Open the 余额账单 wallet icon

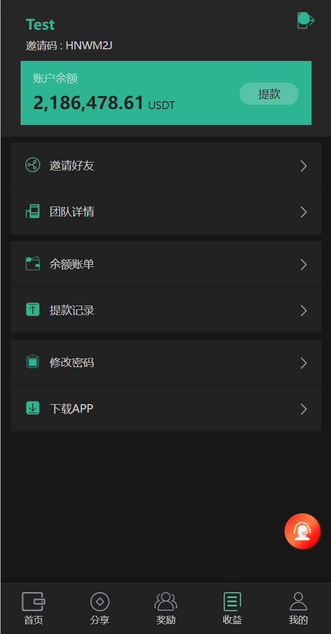(32, 263)
